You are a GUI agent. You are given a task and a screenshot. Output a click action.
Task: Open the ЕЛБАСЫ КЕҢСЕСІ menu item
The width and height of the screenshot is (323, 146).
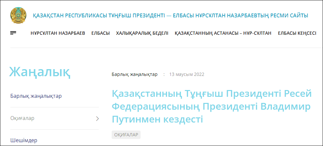click(297, 33)
